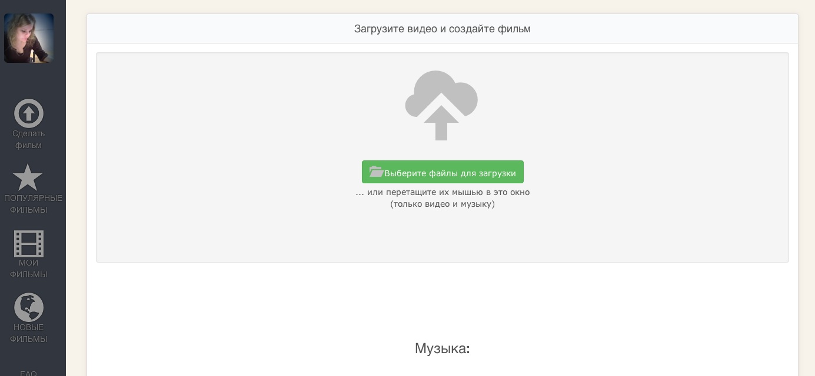Screen dimensions: 815x376
Task: Click the Музыка: heading
Action: (x=443, y=348)
